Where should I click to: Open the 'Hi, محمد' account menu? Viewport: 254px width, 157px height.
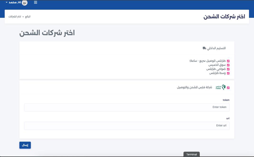pos(14,2)
